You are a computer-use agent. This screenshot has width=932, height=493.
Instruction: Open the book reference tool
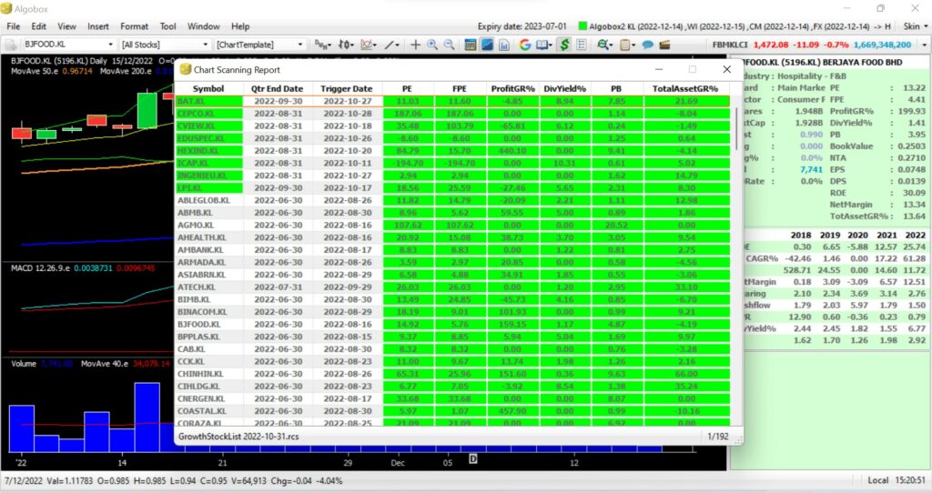544,45
